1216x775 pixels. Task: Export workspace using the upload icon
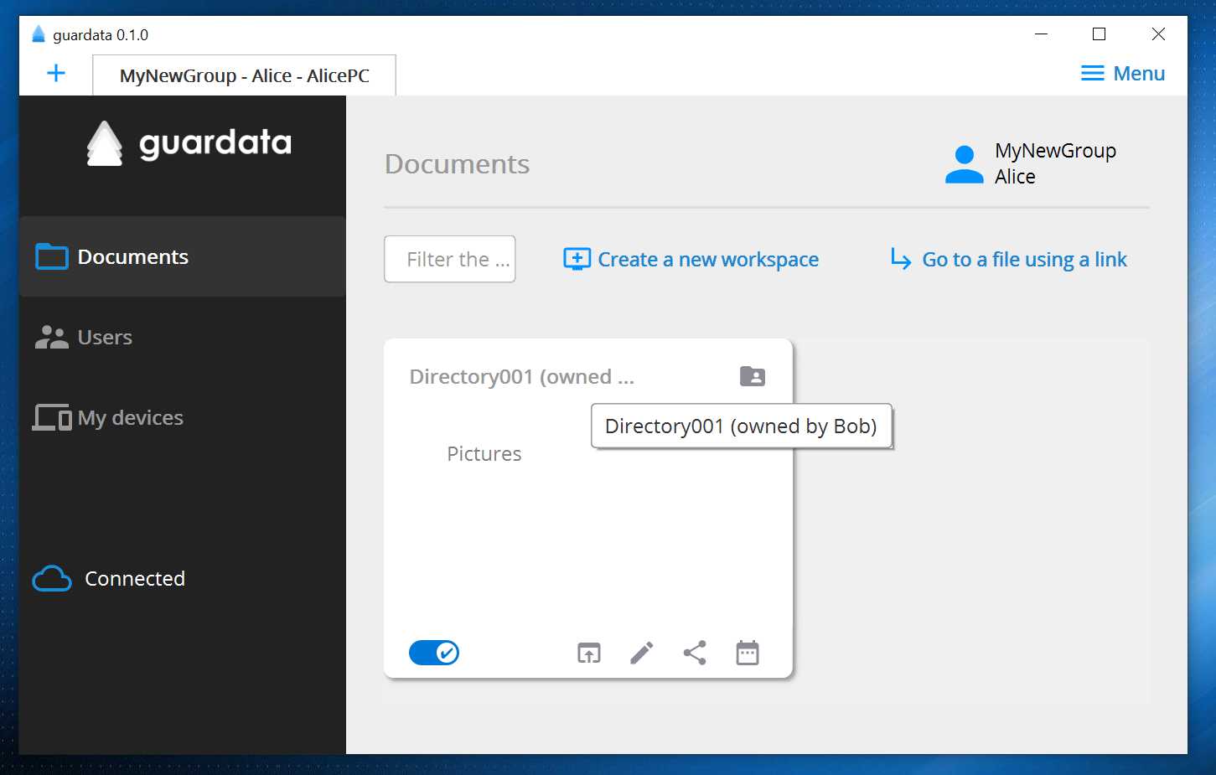(589, 653)
